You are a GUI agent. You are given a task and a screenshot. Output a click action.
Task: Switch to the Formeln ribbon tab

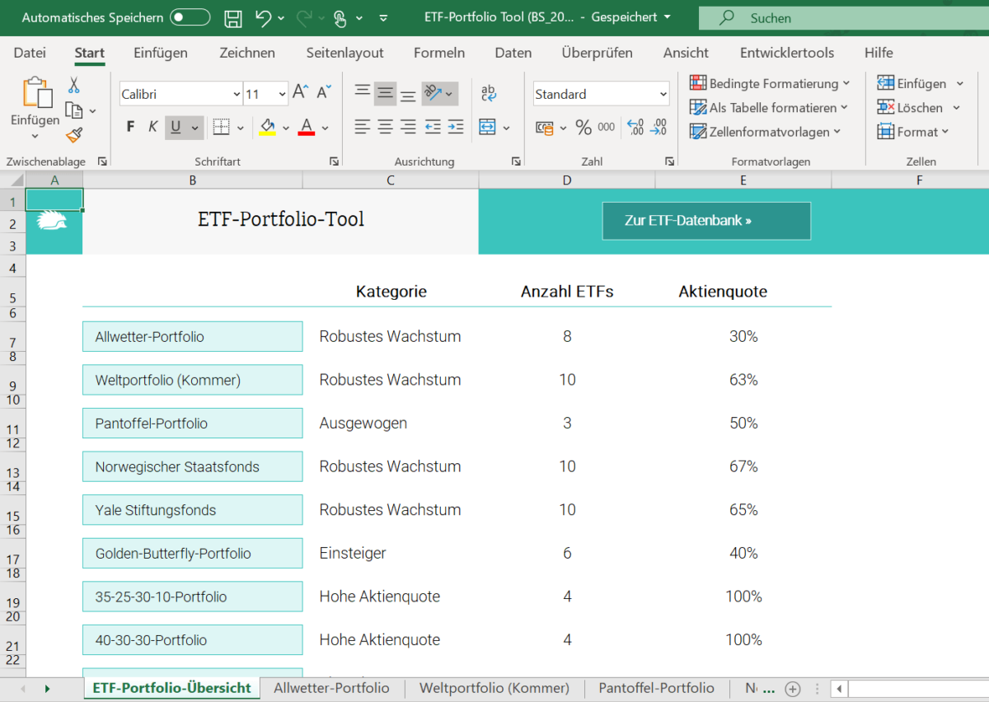[439, 52]
